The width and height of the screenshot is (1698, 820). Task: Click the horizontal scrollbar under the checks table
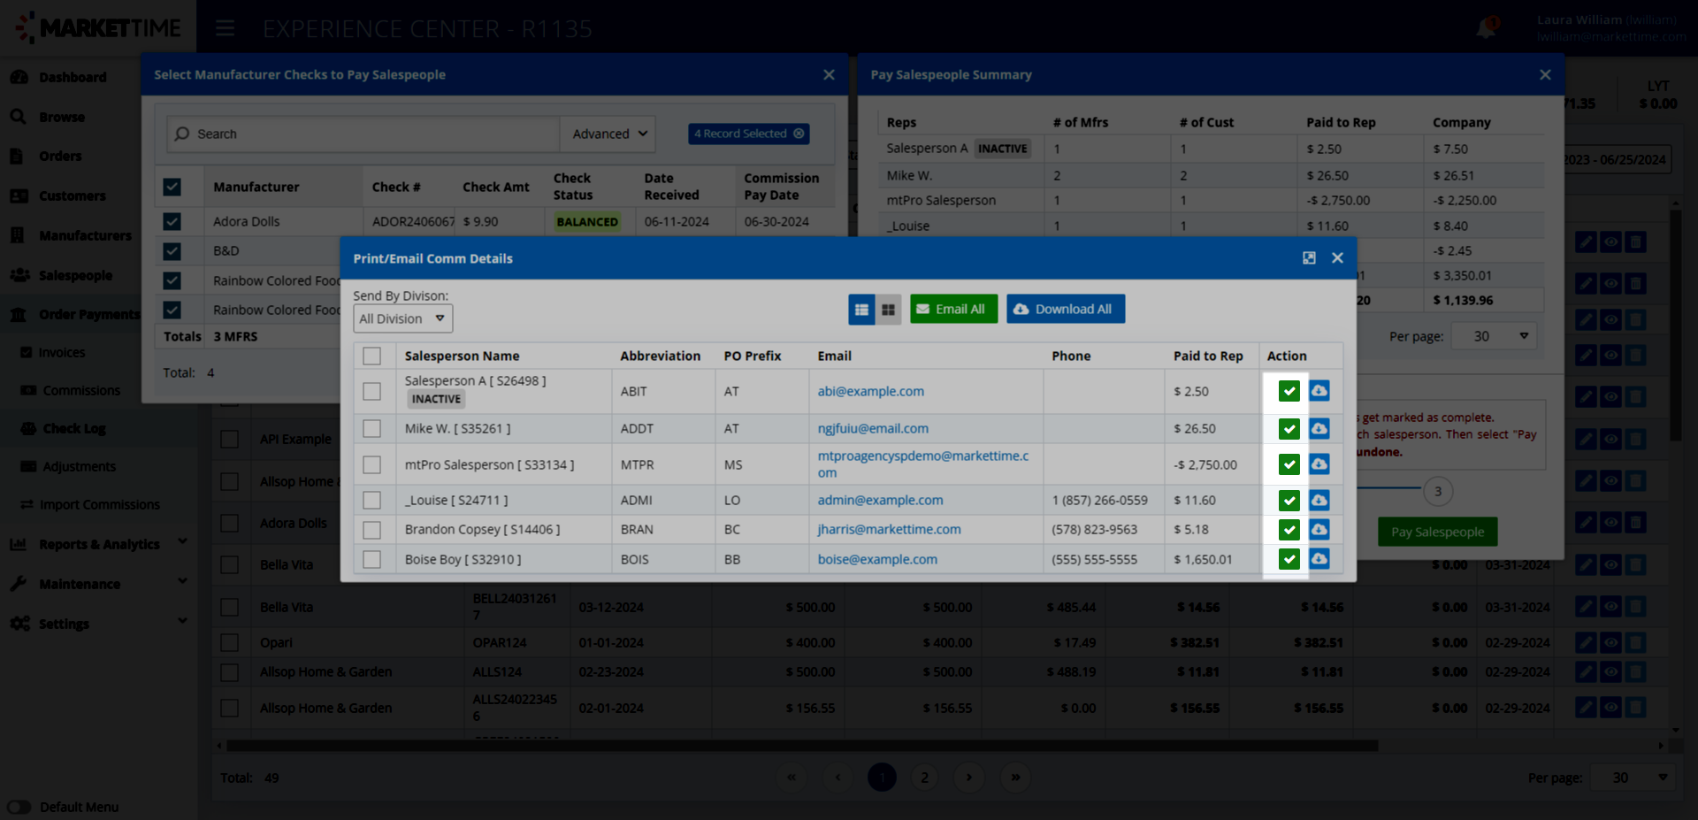coord(802,746)
